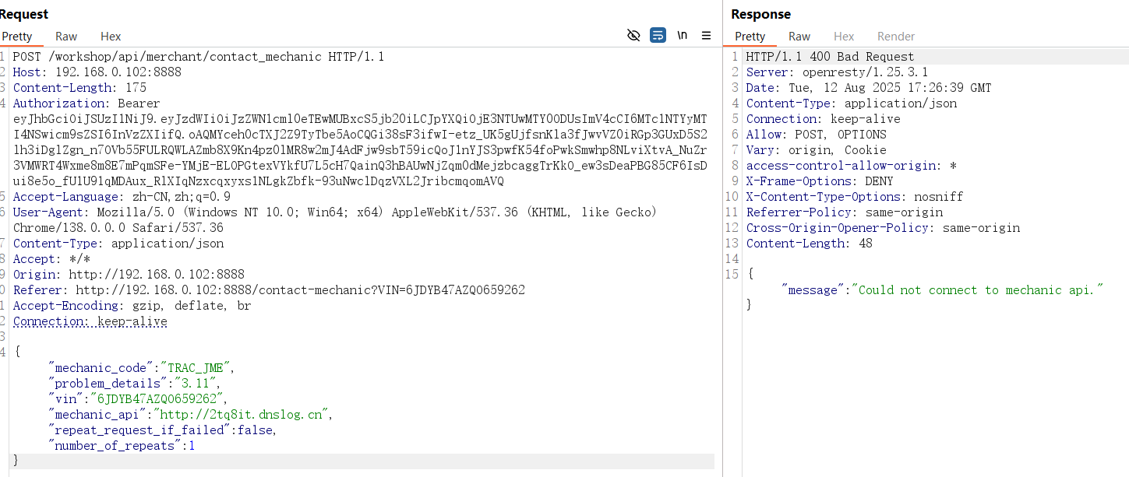Screen dimensions: 1129x477
Task: Click the mechanic_code value TRAC_JME
Action: (x=196, y=368)
